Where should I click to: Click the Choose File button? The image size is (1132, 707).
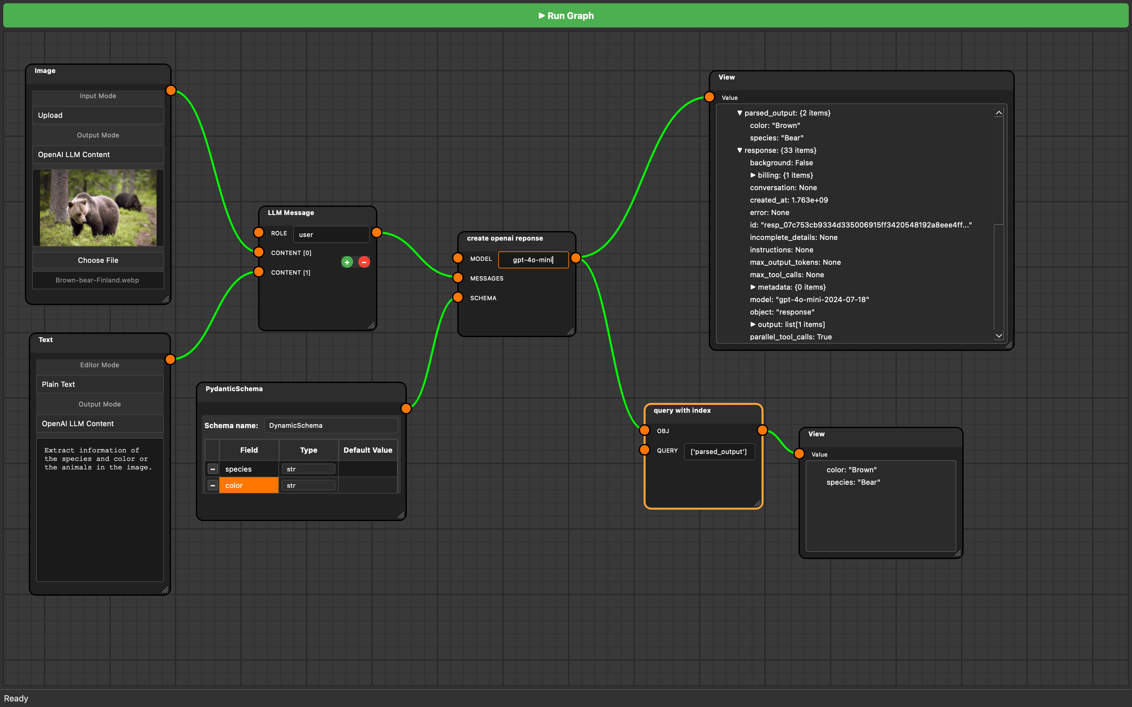tap(98, 260)
